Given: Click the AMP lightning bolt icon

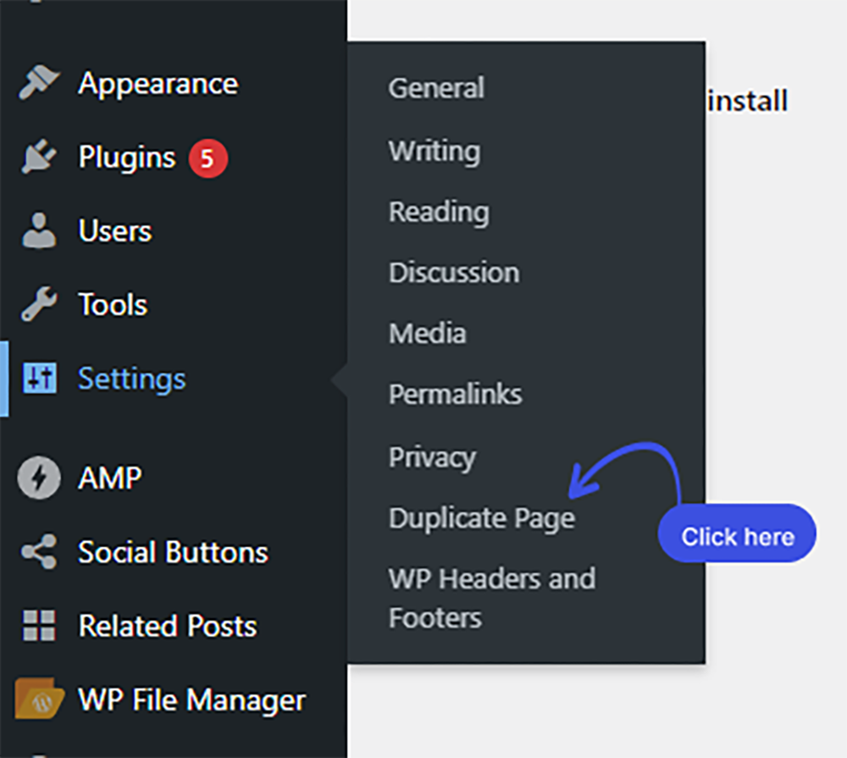Looking at the screenshot, I should pos(39,478).
